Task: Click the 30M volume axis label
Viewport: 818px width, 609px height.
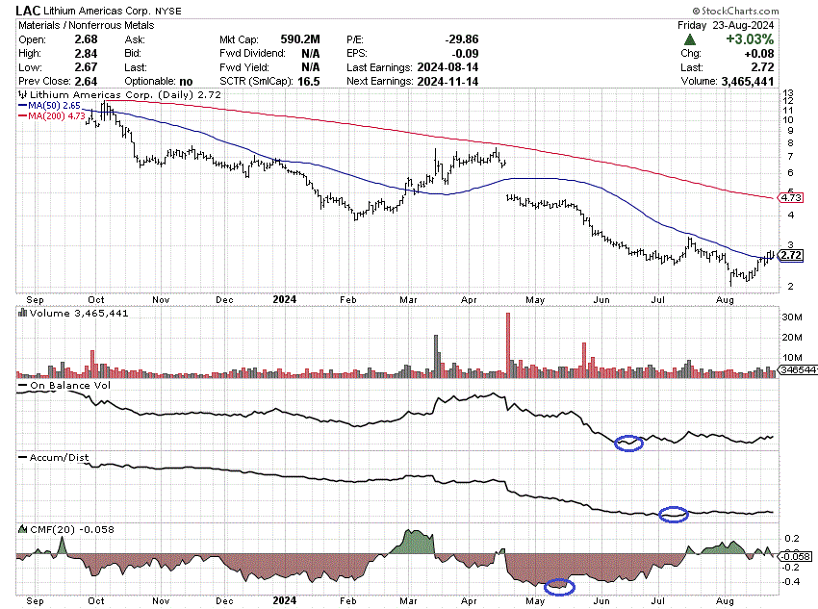Action: coord(791,317)
